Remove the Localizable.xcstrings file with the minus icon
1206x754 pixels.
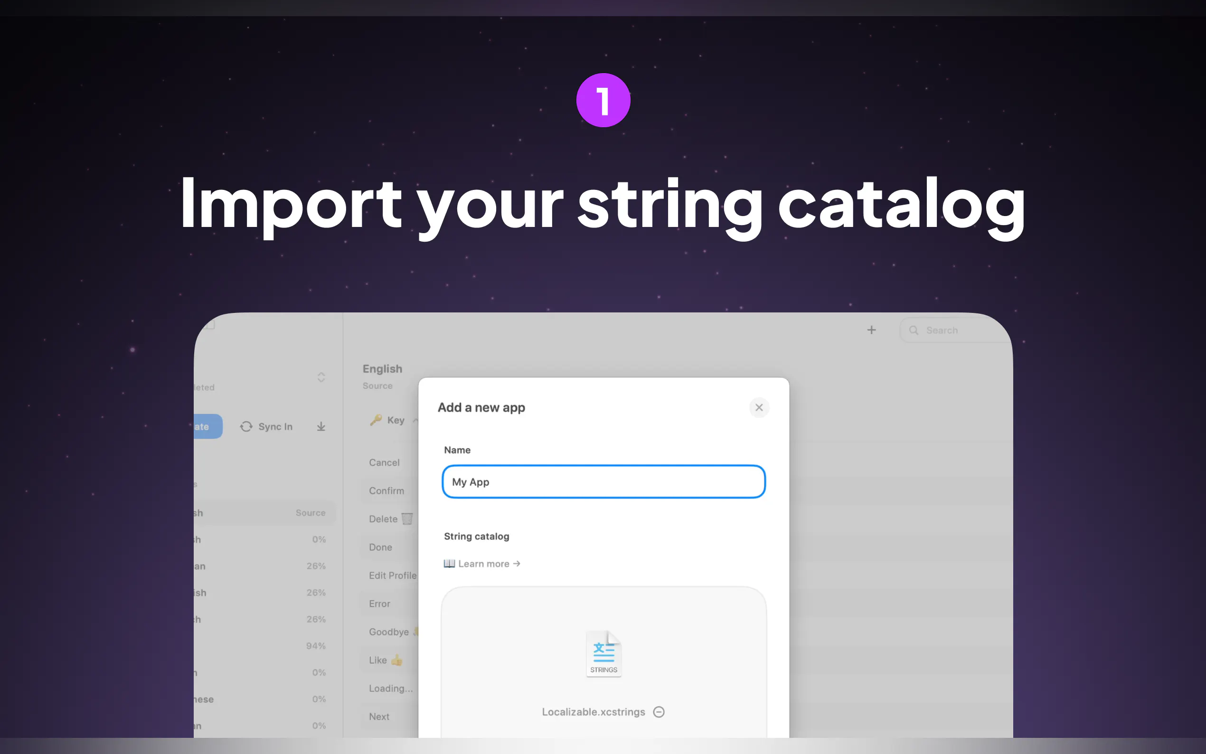pos(659,712)
